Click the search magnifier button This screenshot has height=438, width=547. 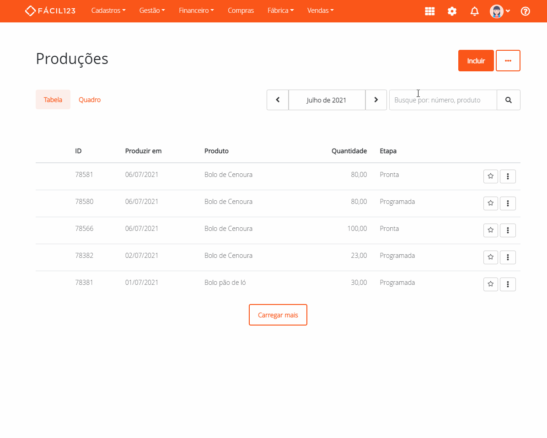[508, 100]
